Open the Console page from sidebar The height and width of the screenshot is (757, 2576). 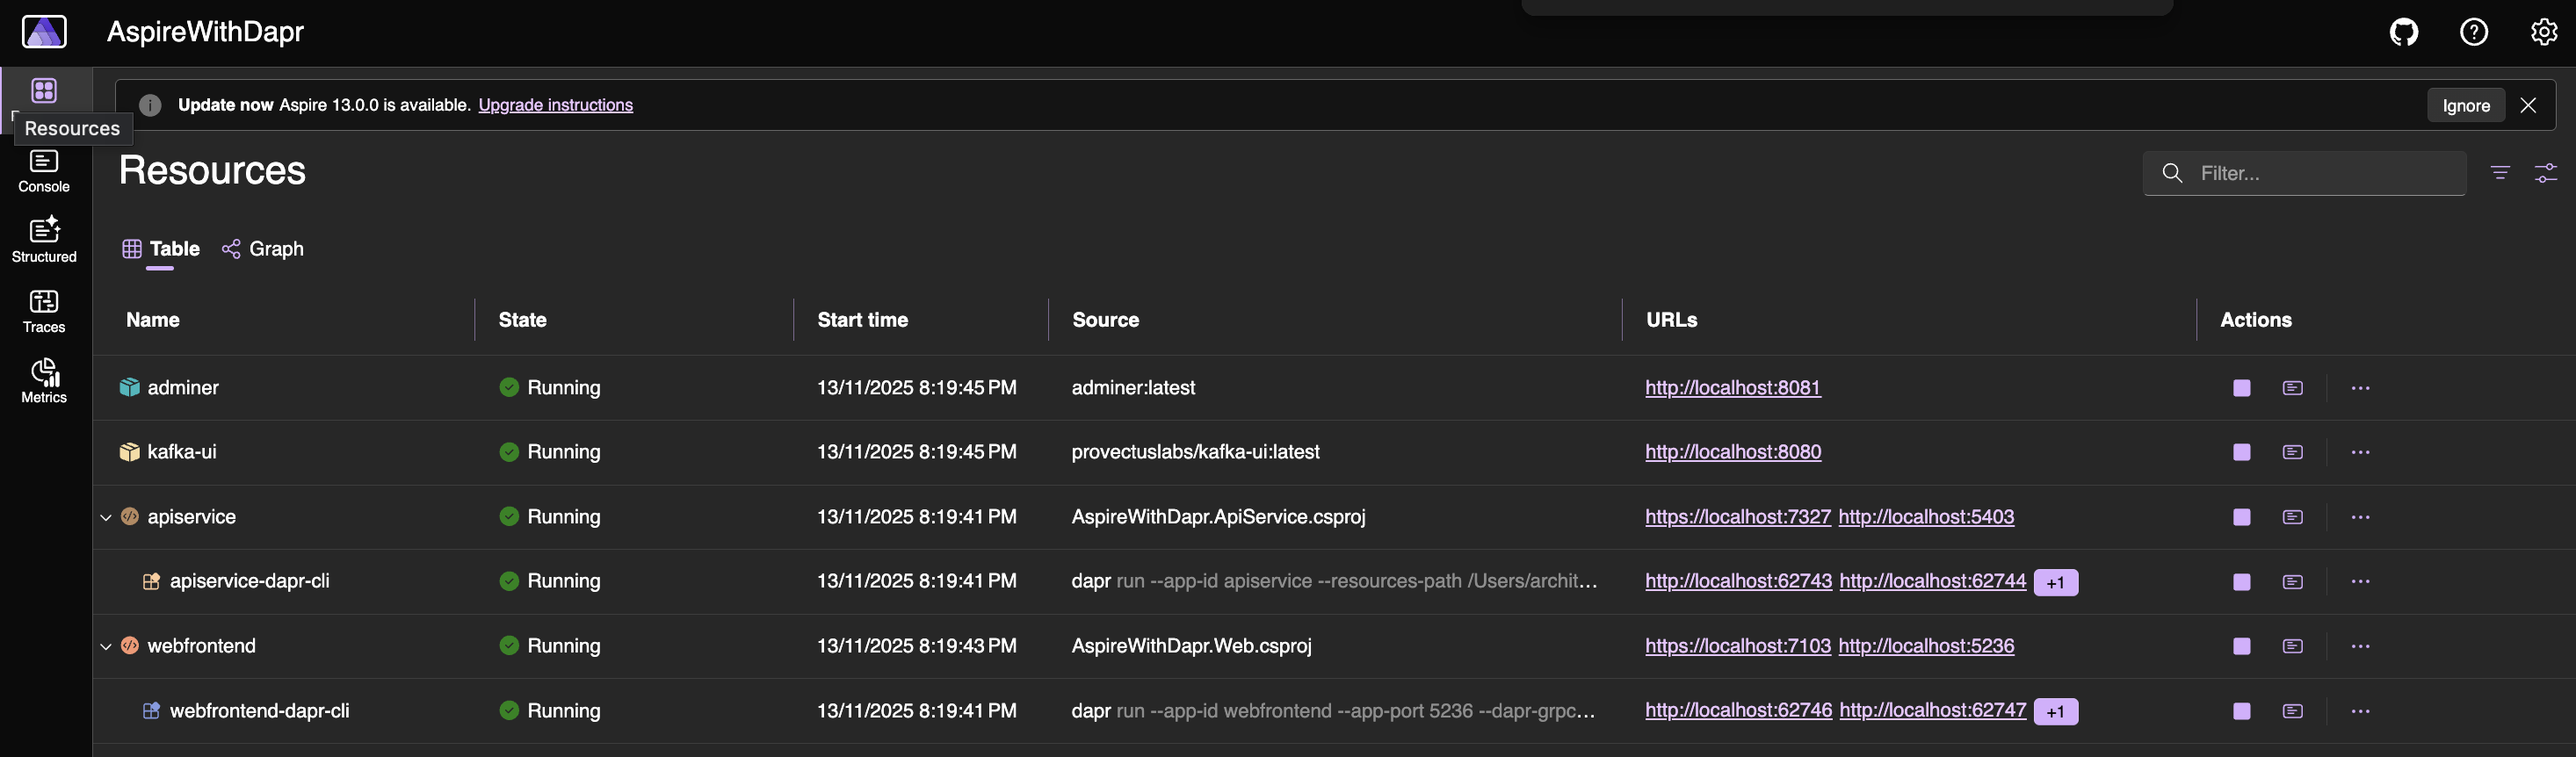[x=44, y=171]
